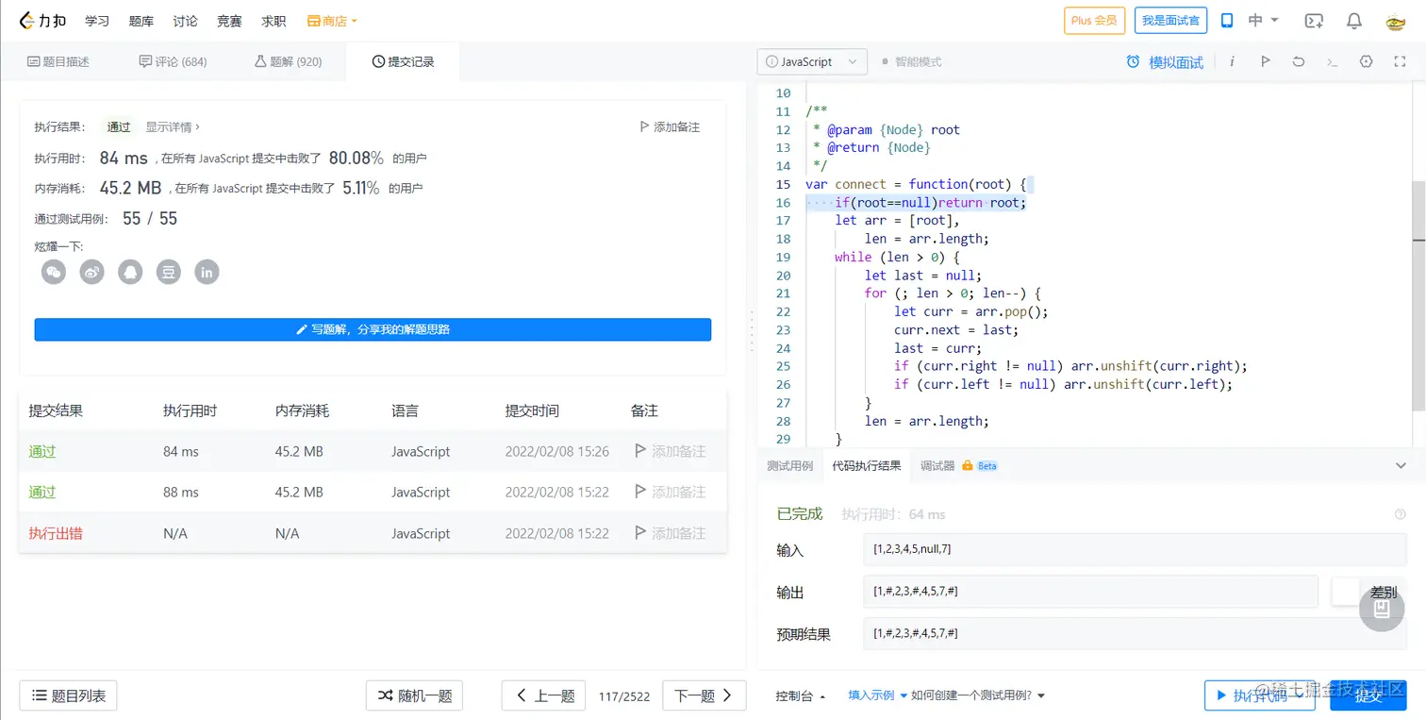The width and height of the screenshot is (1426, 720).
Task: Go to 下一题 next problem
Action: 705,695
